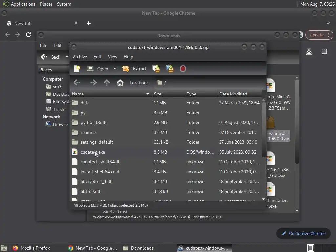Select Desktop in Places sidebar
This screenshot has height=252, width=336.
coord(58,94)
